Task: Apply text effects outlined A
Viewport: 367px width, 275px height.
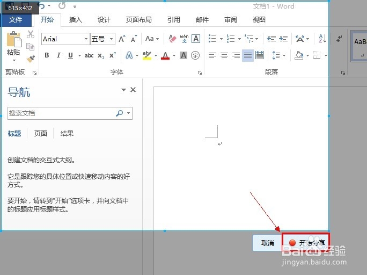Action: pyautogui.click(x=129, y=55)
